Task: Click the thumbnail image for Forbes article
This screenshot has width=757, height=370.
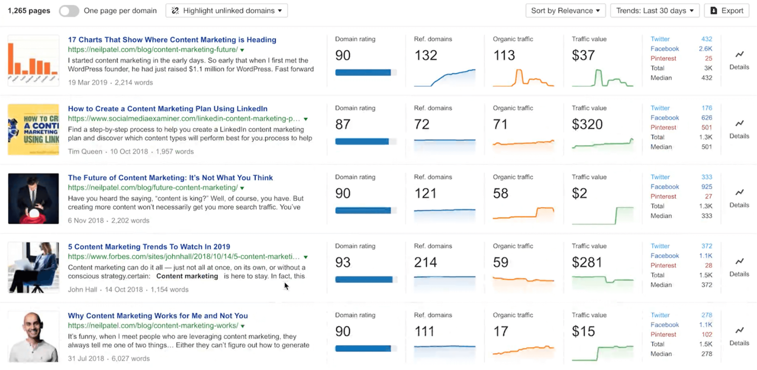Action: [33, 267]
